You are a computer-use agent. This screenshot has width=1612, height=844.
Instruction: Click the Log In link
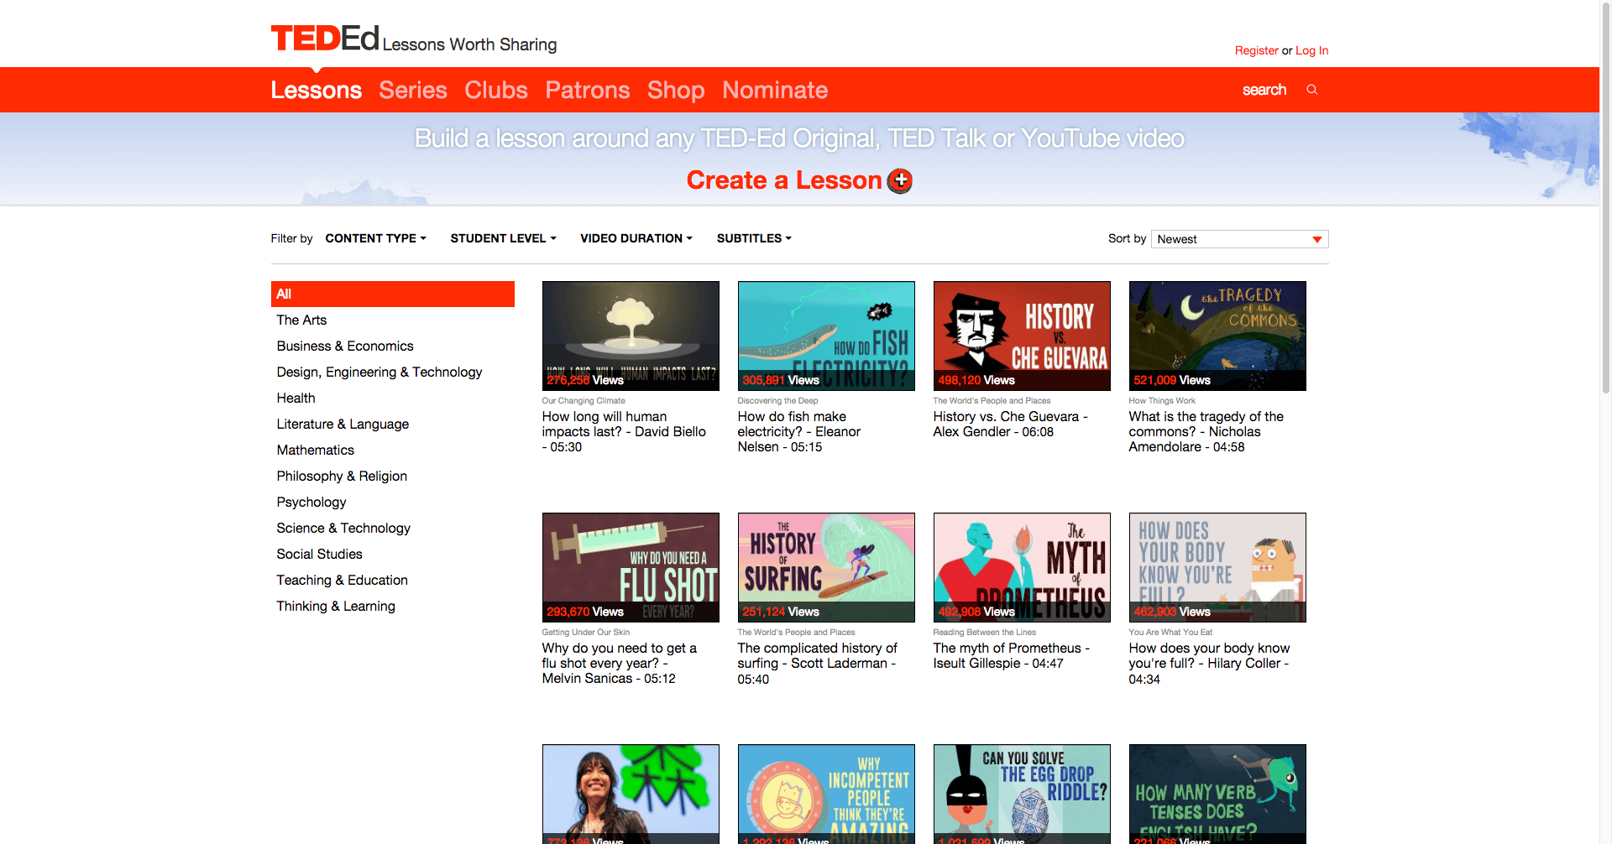tap(1311, 50)
